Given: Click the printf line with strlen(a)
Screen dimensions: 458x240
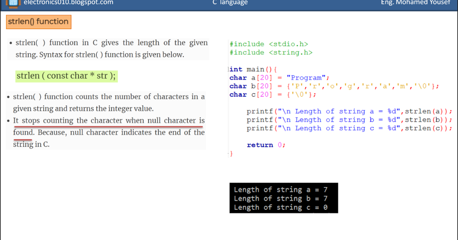Looking at the screenshot, I should [349, 111].
